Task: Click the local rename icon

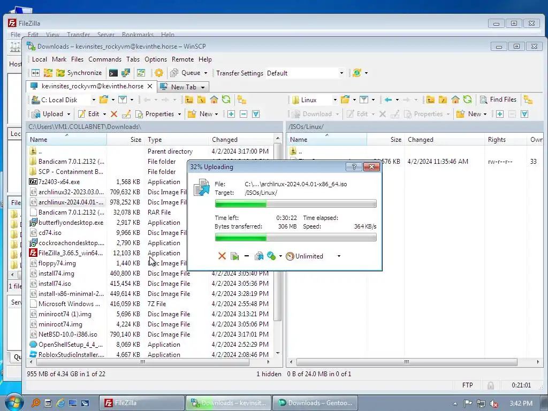Action: 126,114
